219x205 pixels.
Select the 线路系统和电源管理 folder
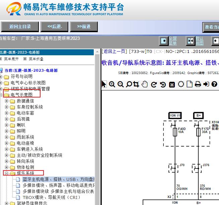pyautogui.click(x=30, y=89)
